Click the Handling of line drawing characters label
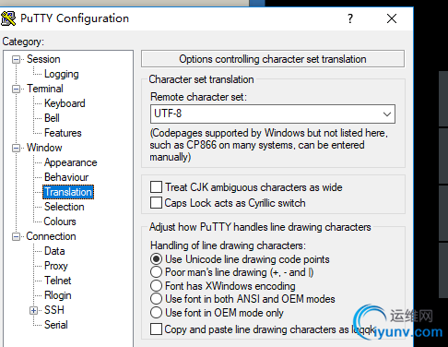The width and height of the screenshot is (448, 347). tap(228, 245)
